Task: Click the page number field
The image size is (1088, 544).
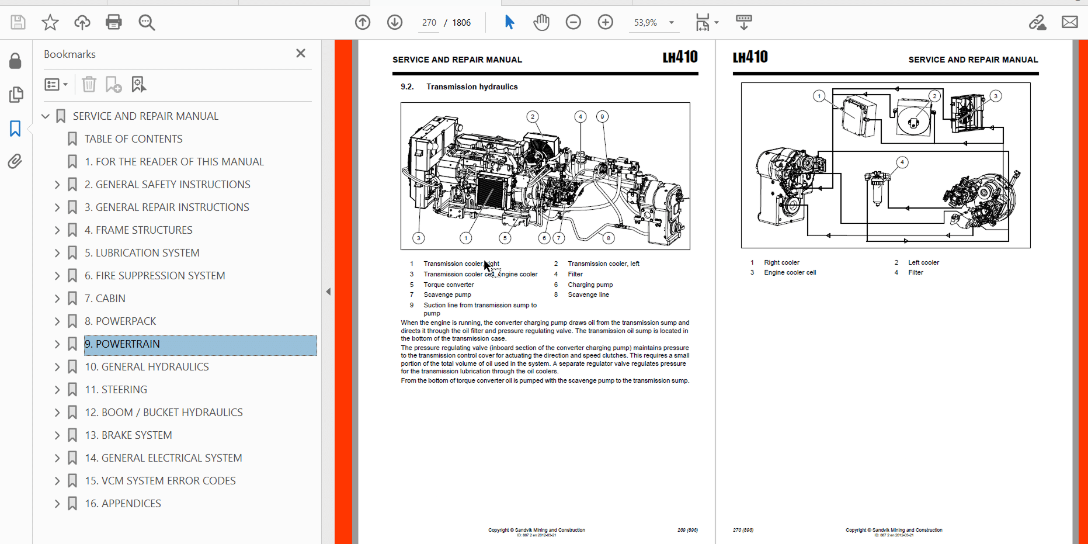Action: pos(429,23)
